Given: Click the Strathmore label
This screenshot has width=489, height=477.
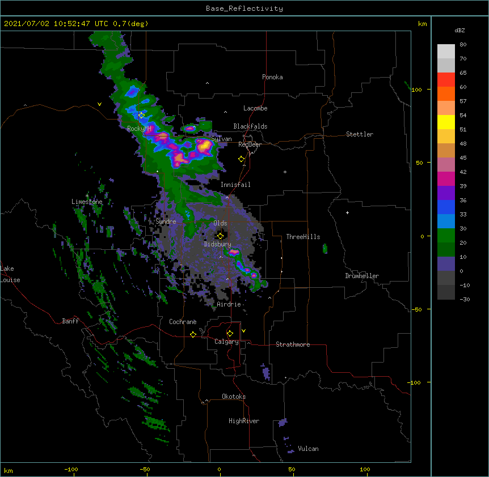Looking at the screenshot, I should pyautogui.click(x=293, y=344).
